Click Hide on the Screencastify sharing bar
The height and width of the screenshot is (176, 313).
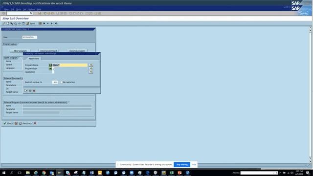click(194, 165)
